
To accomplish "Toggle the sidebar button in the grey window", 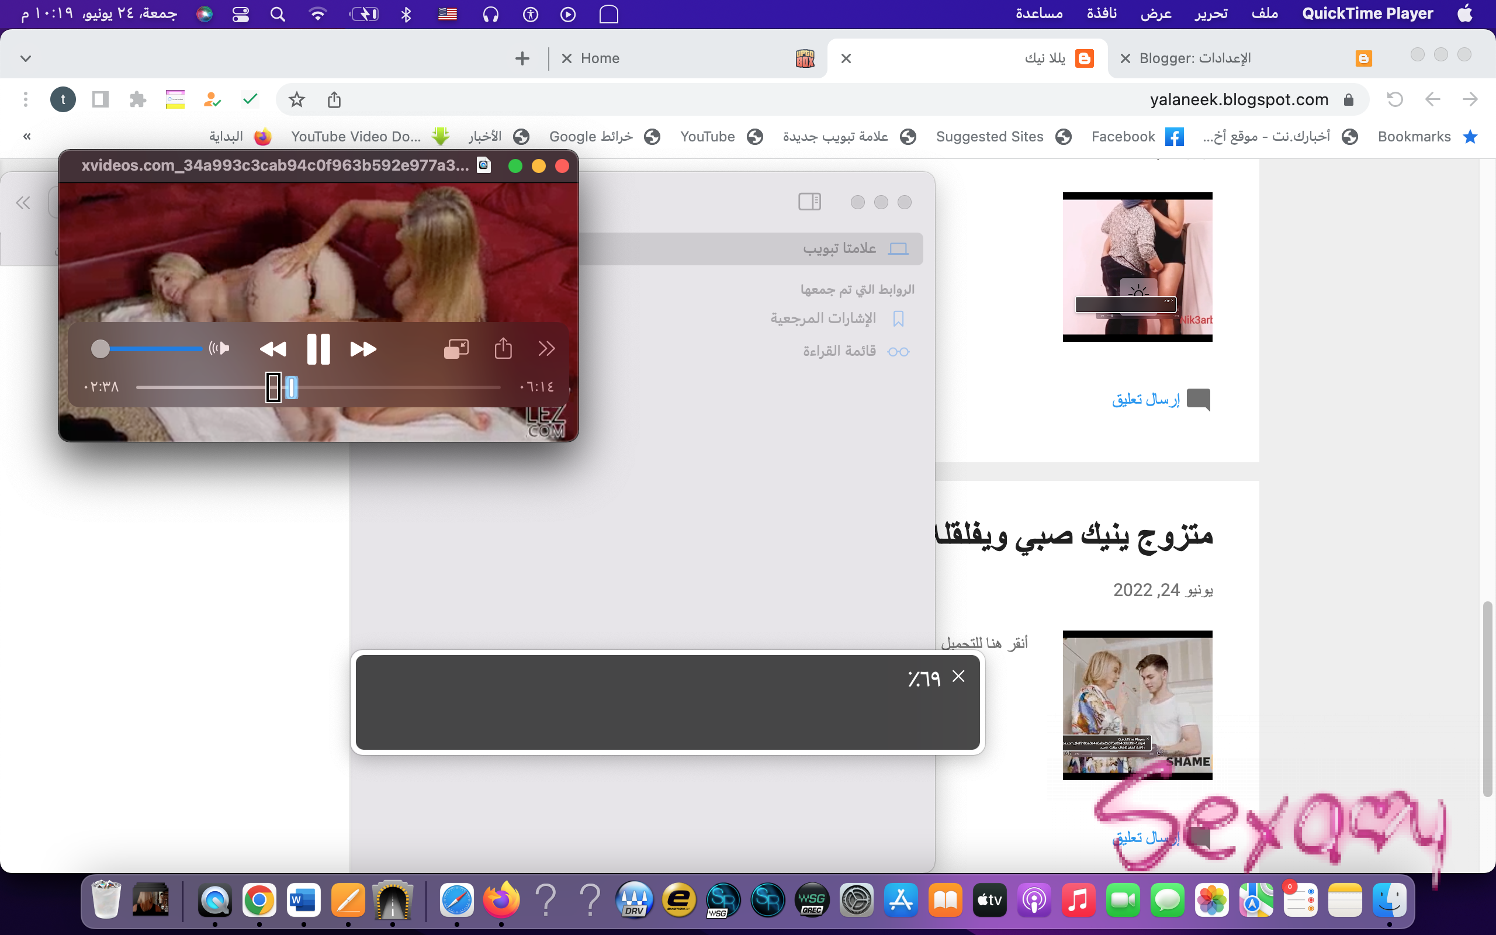I will point(809,202).
